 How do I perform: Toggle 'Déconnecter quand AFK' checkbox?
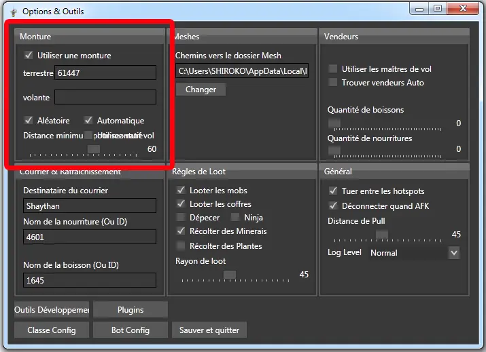(333, 206)
